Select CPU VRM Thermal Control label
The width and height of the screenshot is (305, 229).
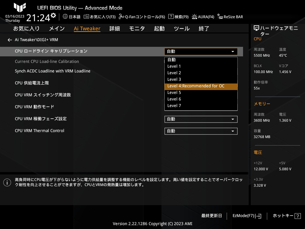[40, 131]
